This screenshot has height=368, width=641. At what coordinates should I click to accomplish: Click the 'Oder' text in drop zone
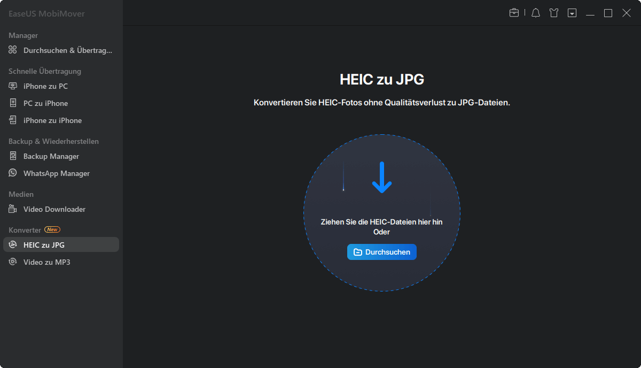(x=382, y=232)
